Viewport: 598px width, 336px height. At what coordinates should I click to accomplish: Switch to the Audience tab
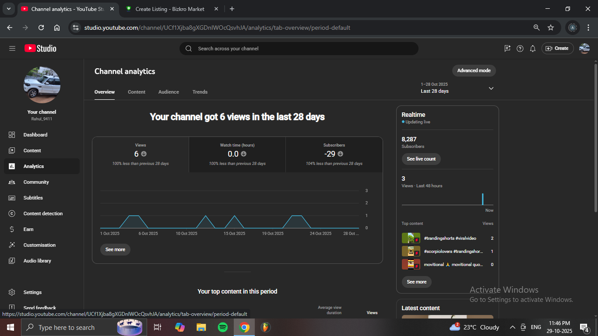click(169, 92)
